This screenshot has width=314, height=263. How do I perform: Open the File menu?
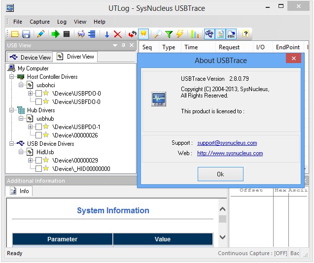[x=18, y=22]
